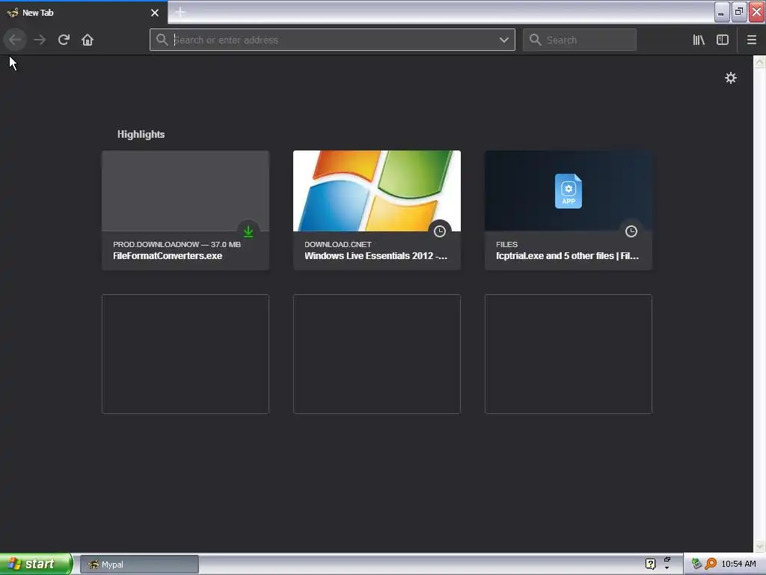Show the sidebars panel
The height and width of the screenshot is (575, 766).
pos(723,40)
